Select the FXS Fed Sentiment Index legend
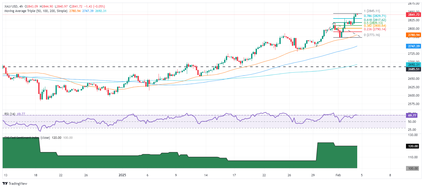 pos(27,138)
